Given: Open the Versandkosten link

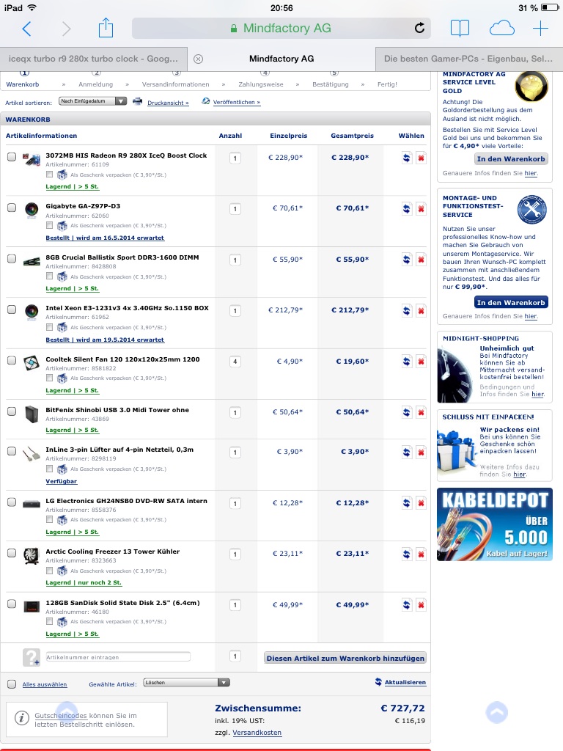Looking at the screenshot, I should click(257, 733).
